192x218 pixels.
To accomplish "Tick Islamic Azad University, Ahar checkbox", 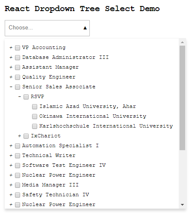I will [35, 107].
